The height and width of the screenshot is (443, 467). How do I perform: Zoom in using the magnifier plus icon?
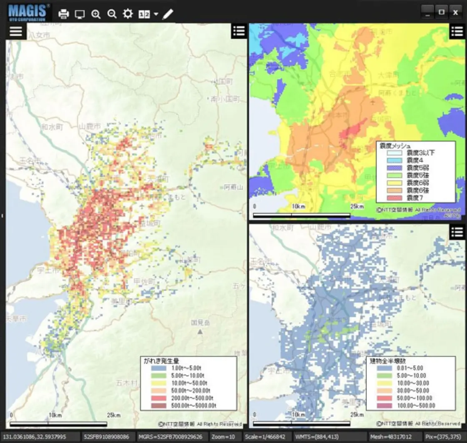(x=96, y=14)
